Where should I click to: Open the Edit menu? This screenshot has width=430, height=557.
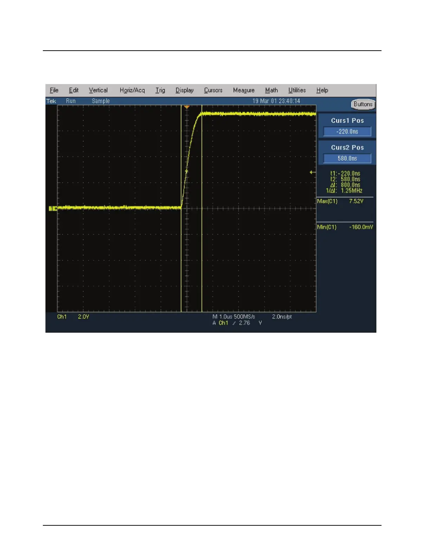click(x=73, y=90)
